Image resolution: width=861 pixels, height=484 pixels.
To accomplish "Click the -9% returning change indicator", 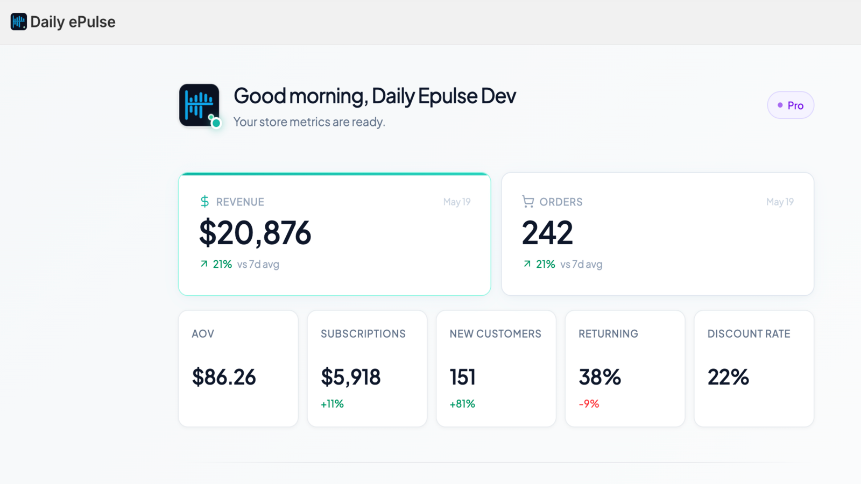I will [x=589, y=404].
